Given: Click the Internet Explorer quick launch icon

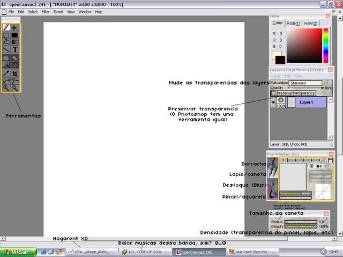Looking at the screenshot, I should click(43, 252).
